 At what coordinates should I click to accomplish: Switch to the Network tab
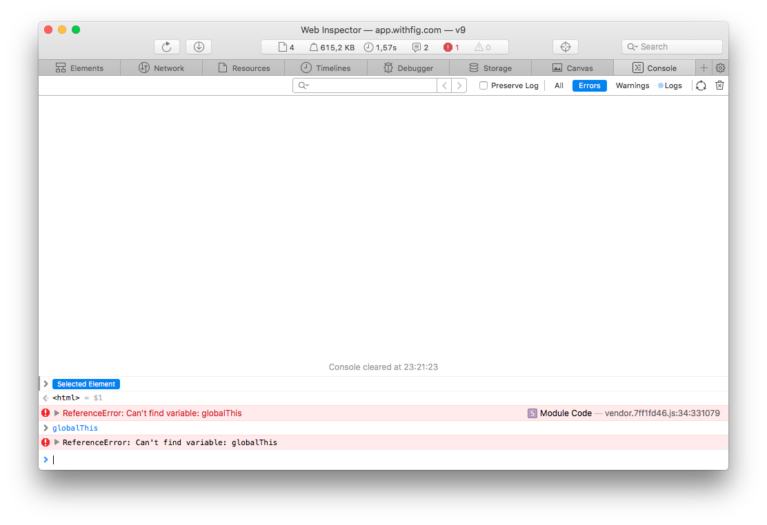coord(161,68)
